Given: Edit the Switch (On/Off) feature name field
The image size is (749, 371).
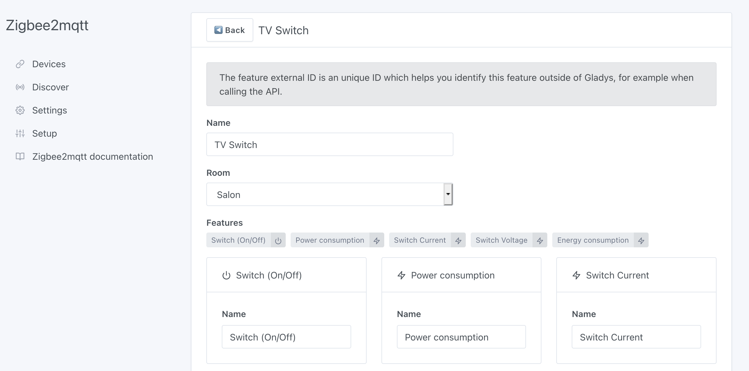Looking at the screenshot, I should (286, 337).
